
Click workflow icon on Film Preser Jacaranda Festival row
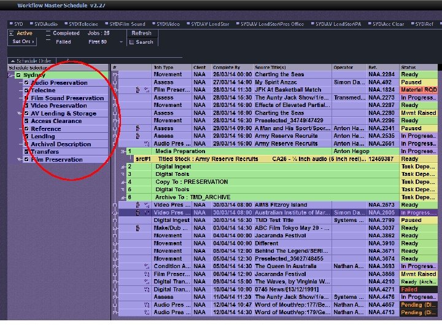[147, 274]
